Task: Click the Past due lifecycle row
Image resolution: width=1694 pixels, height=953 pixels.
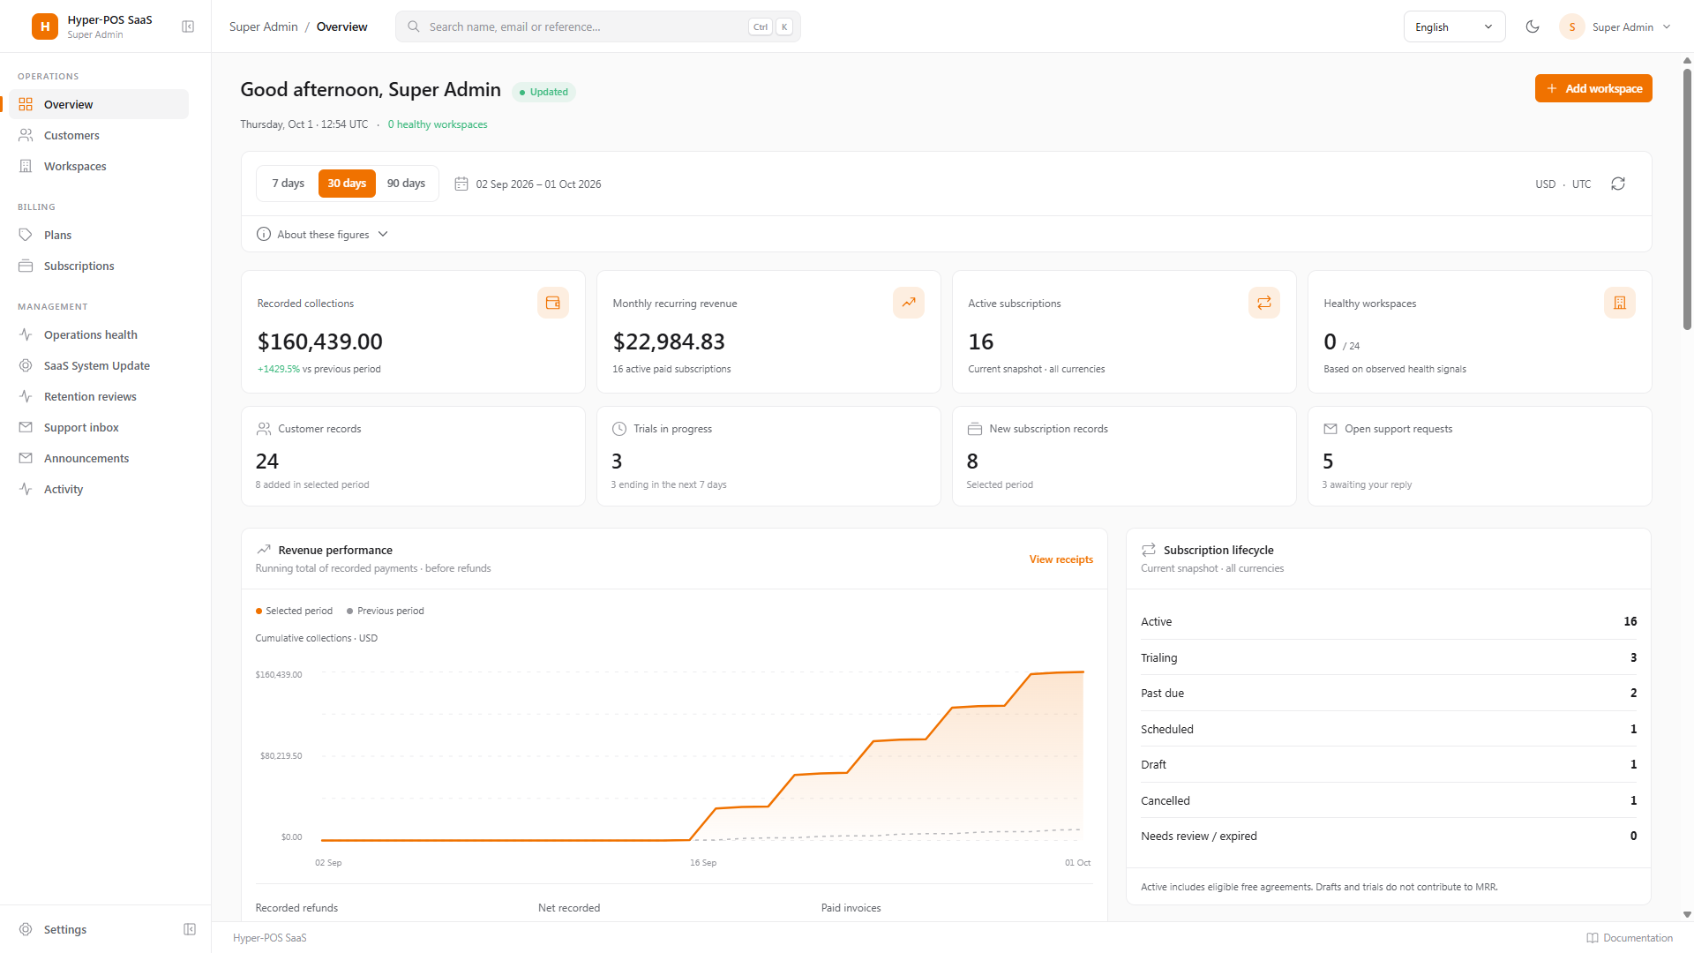Action: click(1389, 693)
